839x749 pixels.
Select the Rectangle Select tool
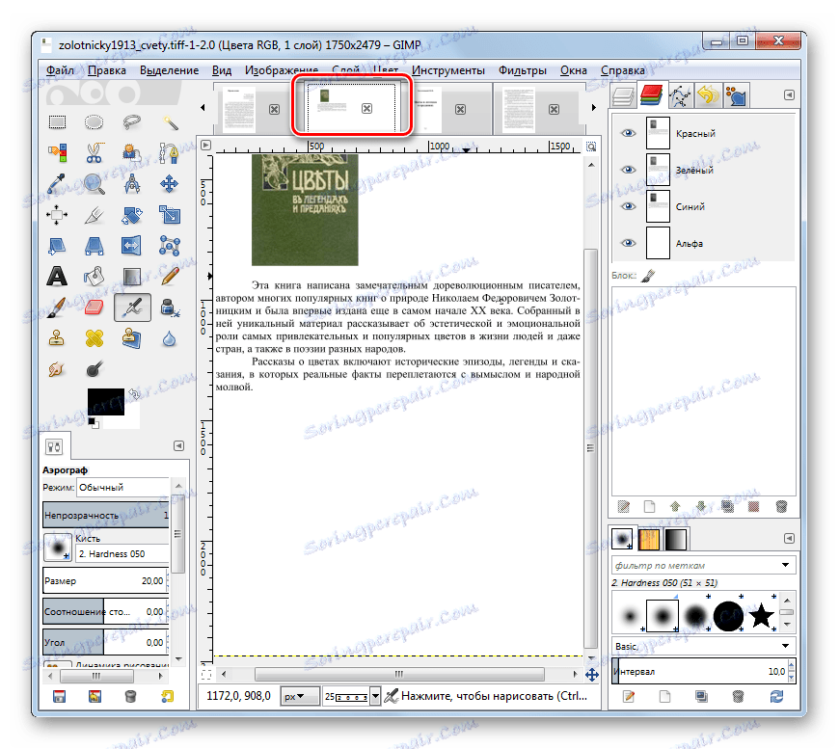pyautogui.click(x=57, y=122)
